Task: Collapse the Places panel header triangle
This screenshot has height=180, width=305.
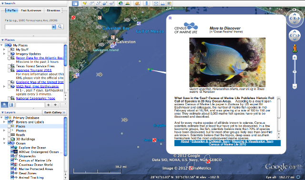Action: pyautogui.click(x=2, y=40)
